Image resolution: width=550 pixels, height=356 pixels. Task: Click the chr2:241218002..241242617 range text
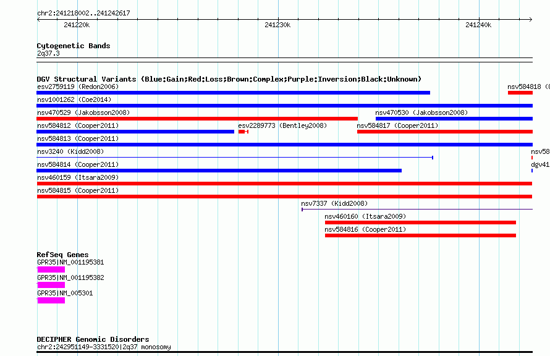point(83,13)
